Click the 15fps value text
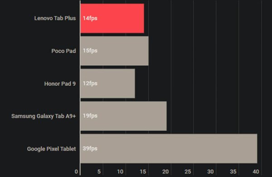This screenshot has height=177, width=272. pos(90,51)
